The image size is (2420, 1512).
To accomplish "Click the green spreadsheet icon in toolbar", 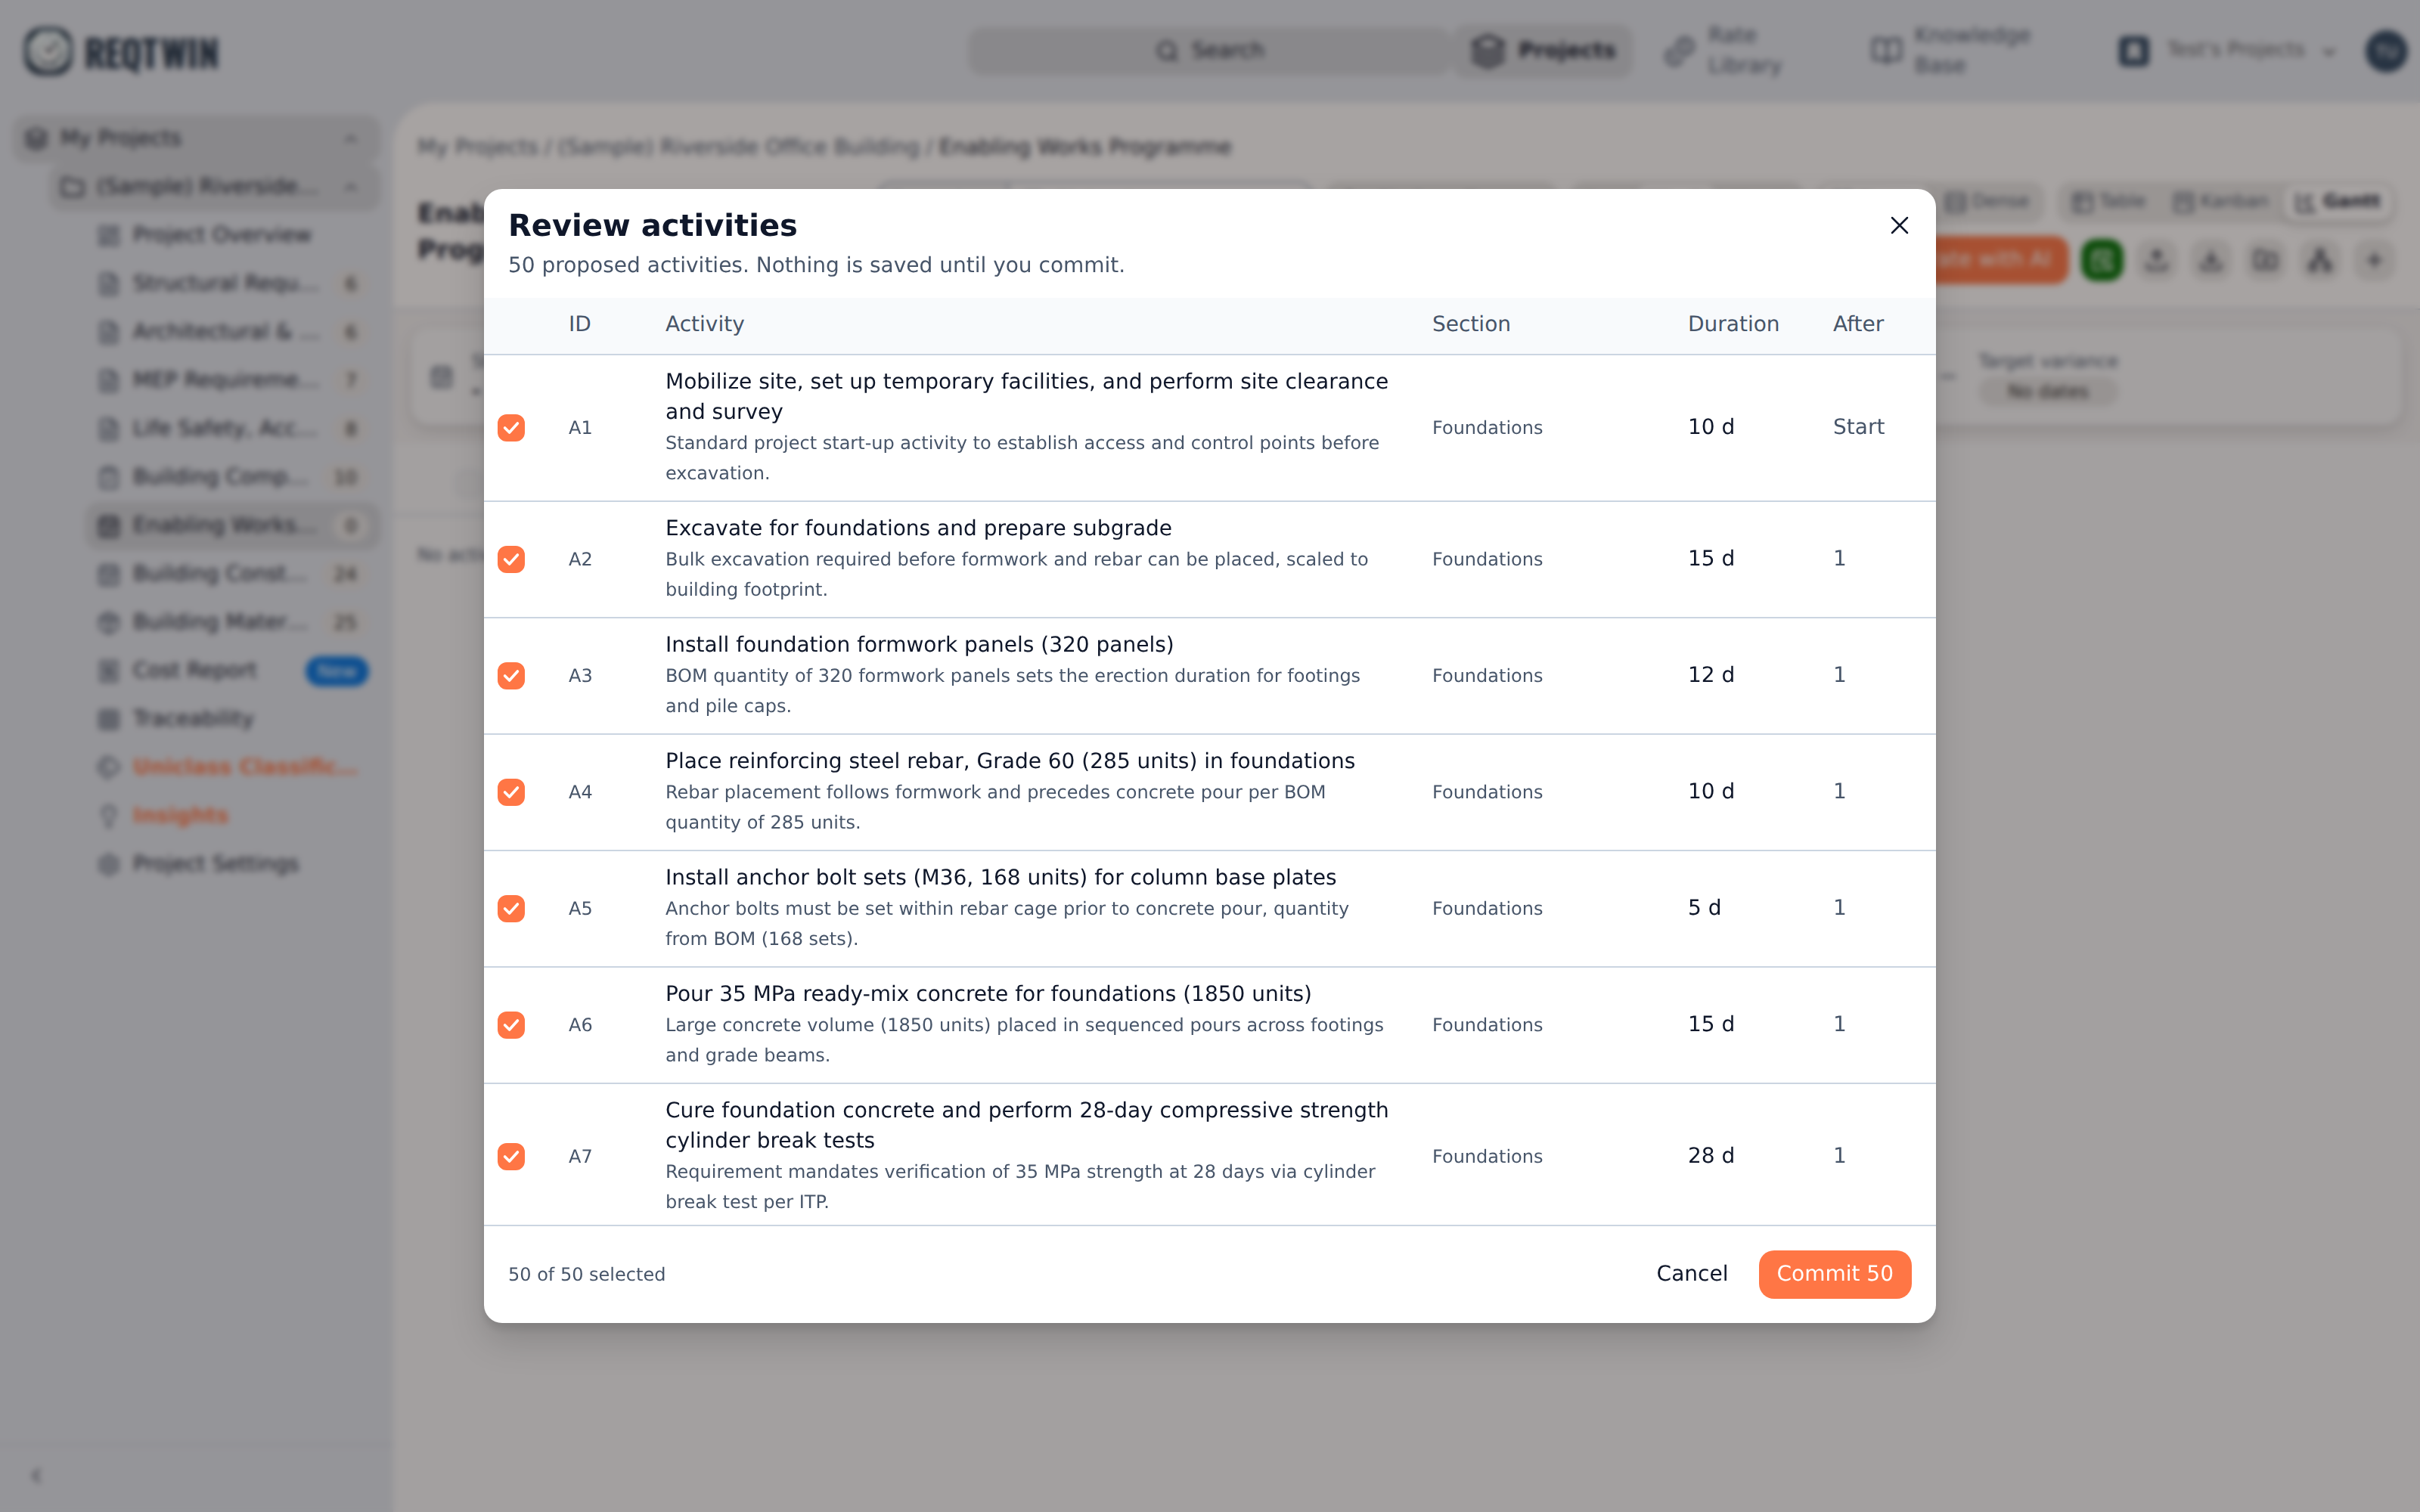I will tap(2102, 260).
